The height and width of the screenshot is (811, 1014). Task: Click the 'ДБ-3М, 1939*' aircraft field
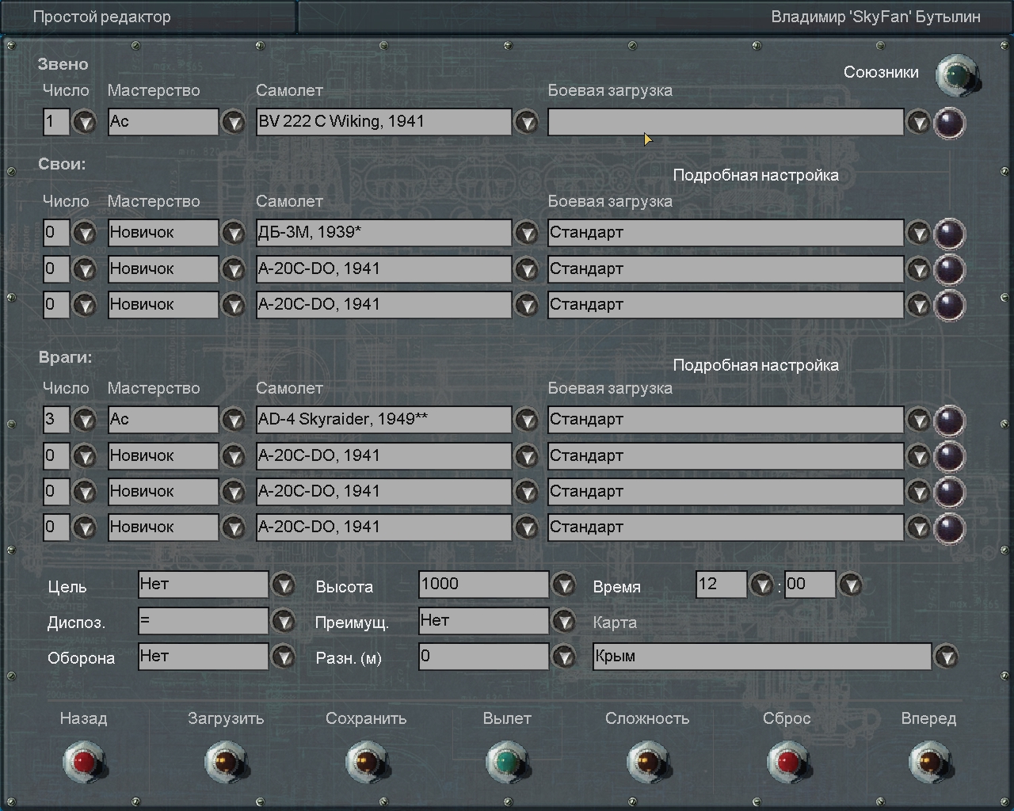[383, 233]
